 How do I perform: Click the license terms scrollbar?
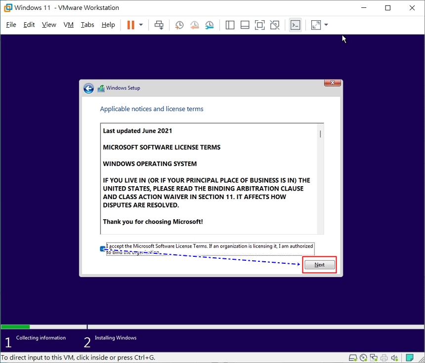[x=320, y=133]
